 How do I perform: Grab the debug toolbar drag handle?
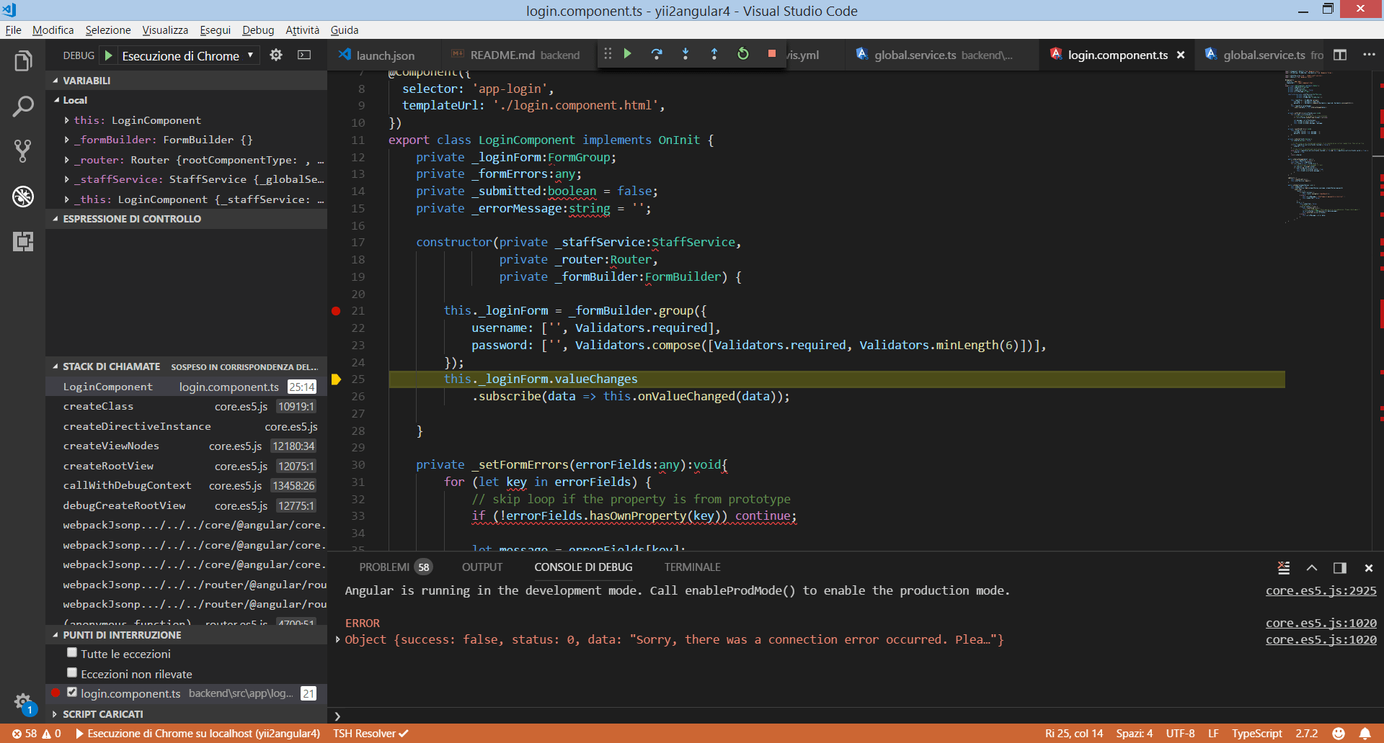(608, 54)
